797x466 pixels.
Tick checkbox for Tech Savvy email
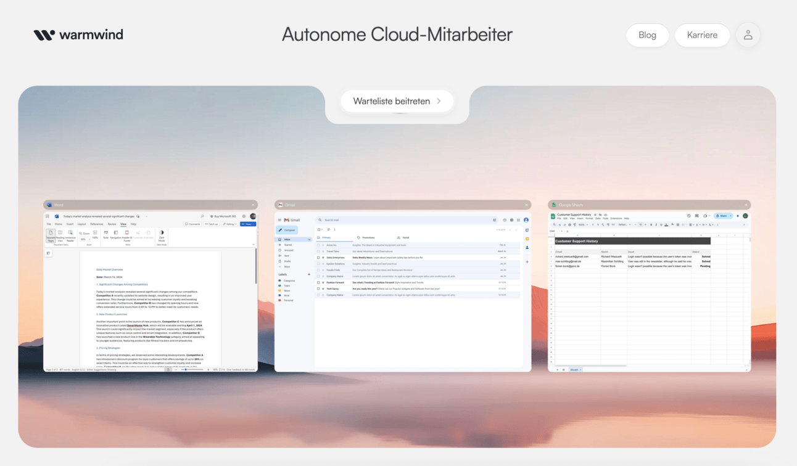[x=318, y=288]
